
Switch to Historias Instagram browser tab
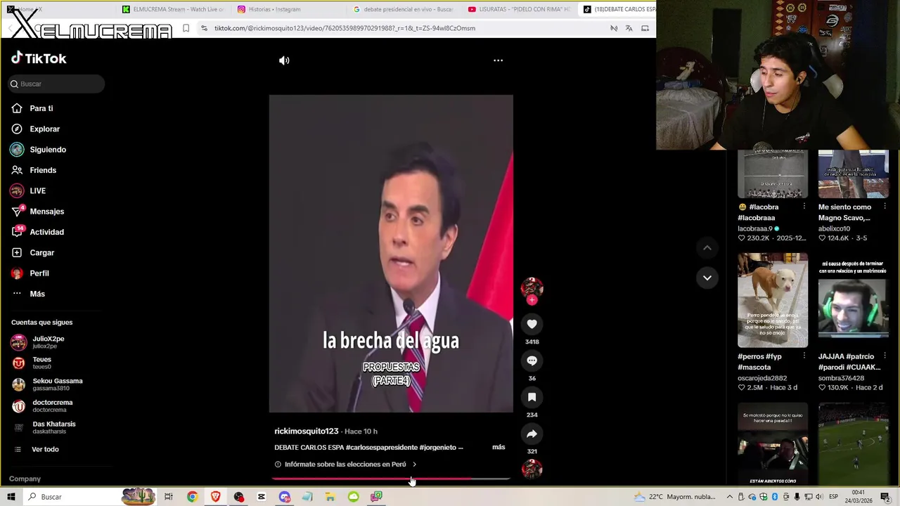click(x=274, y=9)
